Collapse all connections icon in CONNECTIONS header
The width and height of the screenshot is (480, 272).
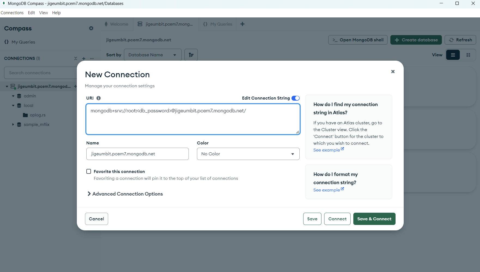pyautogui.click(x=76, y=58)
